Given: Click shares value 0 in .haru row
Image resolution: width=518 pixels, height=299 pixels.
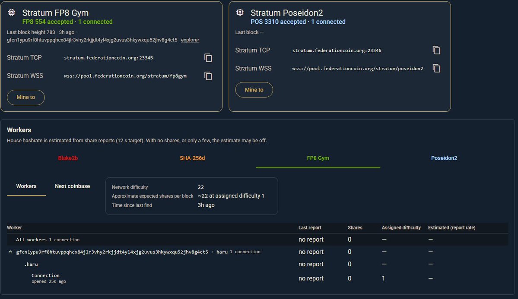Looking at the screenshot, I should pyautogui.click(x=350, y=264).
